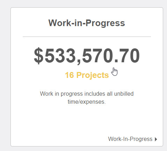Image resolution: width=167 pixels, height=151 pixels.
Task: Click the word Progress in the card title
Action: [x=106, y=23]
